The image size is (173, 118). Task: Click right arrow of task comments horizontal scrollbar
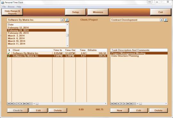tap(166, 104)
